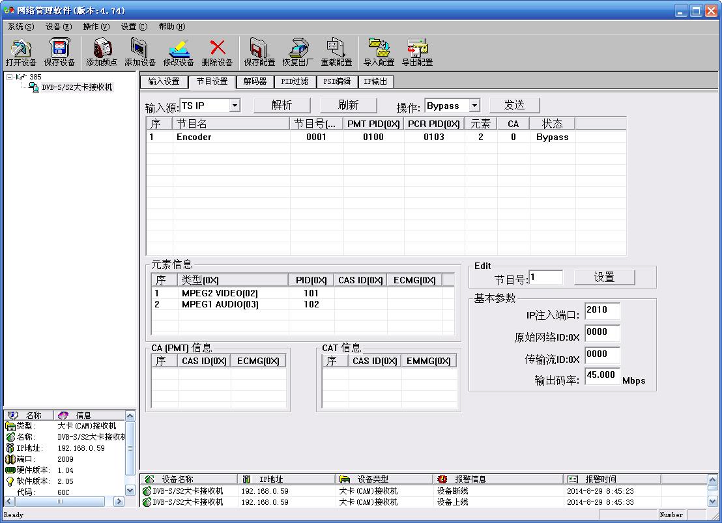Open the 设备(E) menu

(59, 27)
